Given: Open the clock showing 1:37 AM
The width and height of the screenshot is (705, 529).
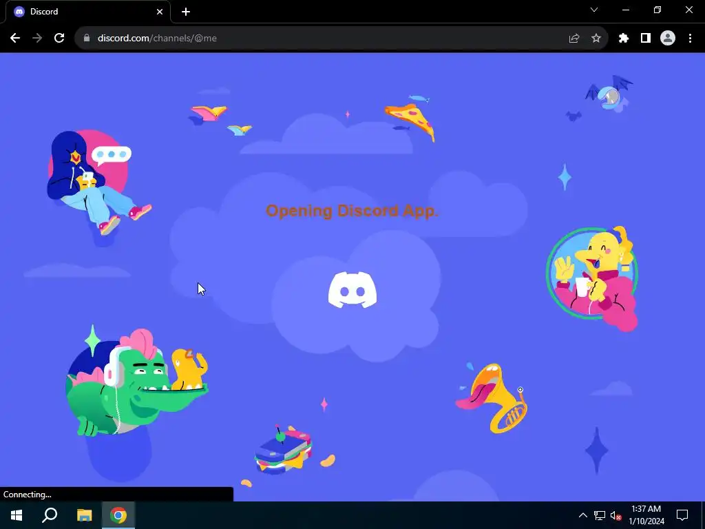Looking at the screenshot, I should 646,515.
